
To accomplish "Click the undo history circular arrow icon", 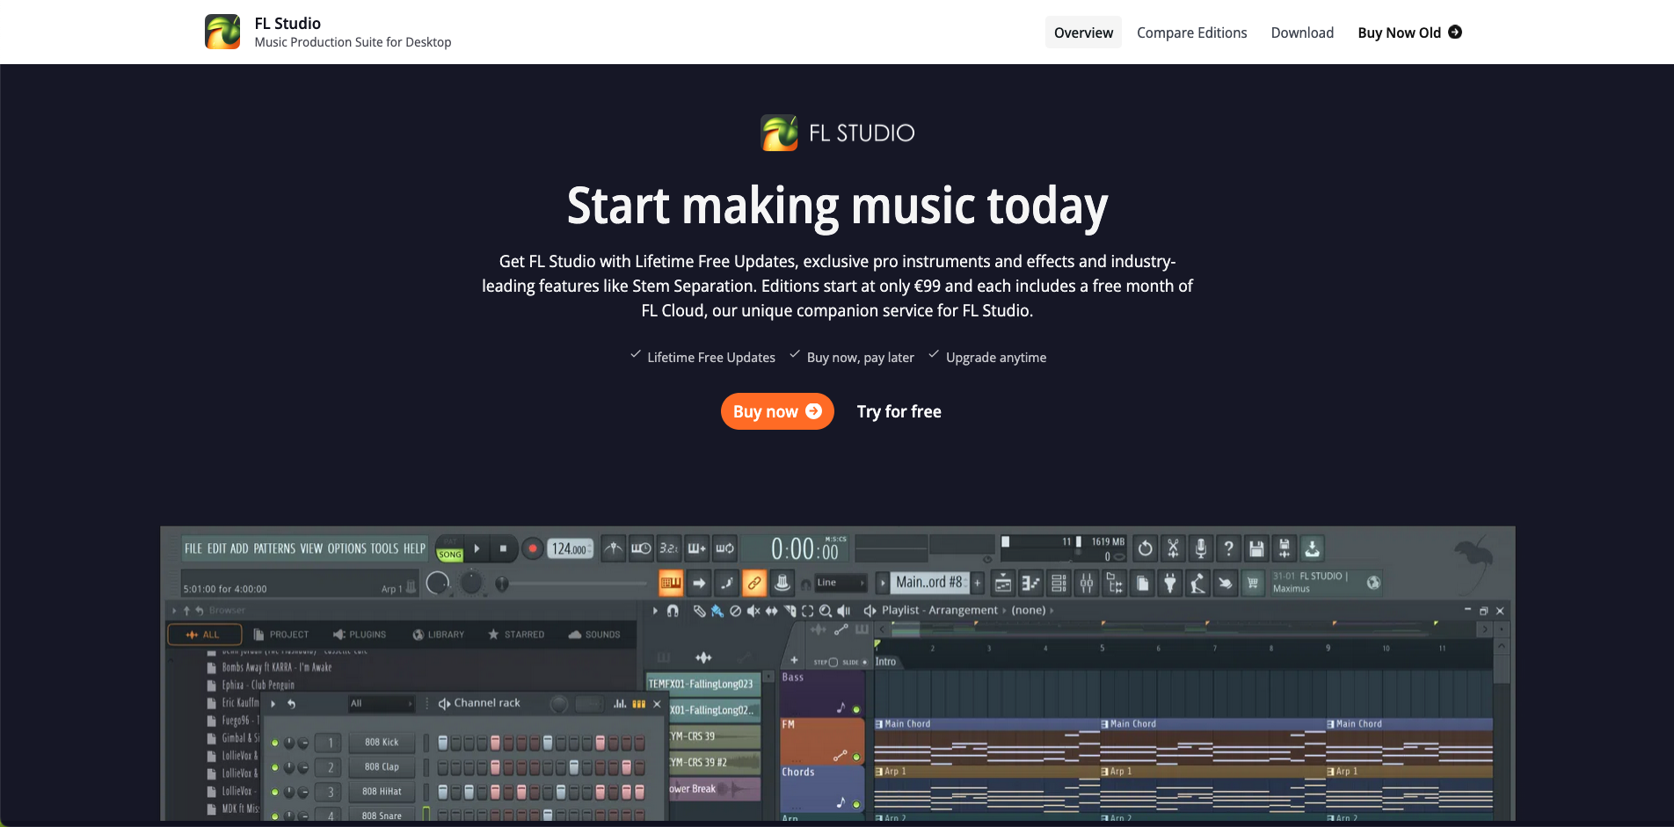I will pos(1145,548).
